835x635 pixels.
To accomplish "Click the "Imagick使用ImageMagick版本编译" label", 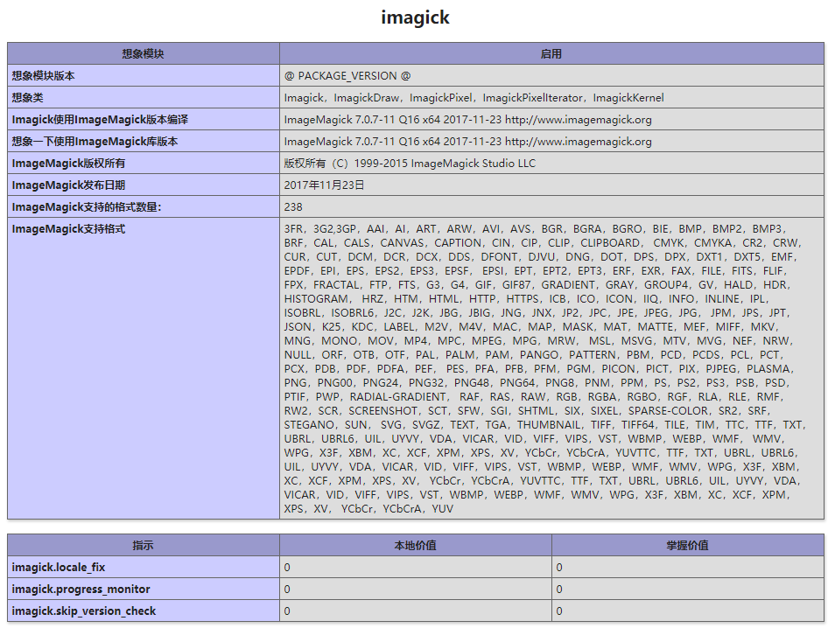I will (100, 119).
